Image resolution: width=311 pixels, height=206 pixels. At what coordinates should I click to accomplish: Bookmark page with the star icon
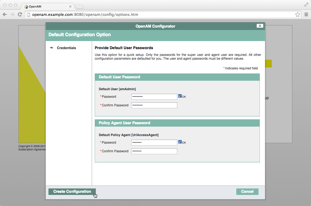coord(297,15)
